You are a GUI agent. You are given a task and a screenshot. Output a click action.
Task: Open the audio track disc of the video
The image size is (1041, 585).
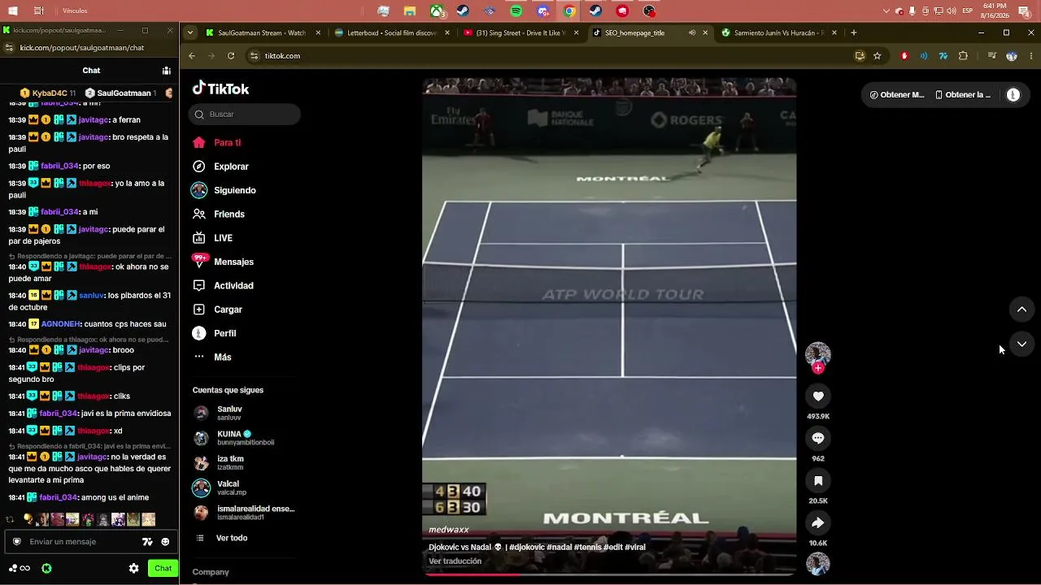(818, 564)
